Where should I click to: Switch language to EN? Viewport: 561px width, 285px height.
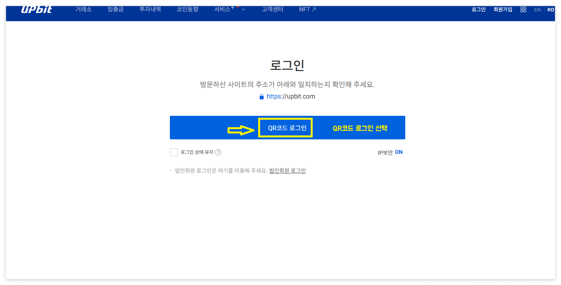tap(537, 9)
